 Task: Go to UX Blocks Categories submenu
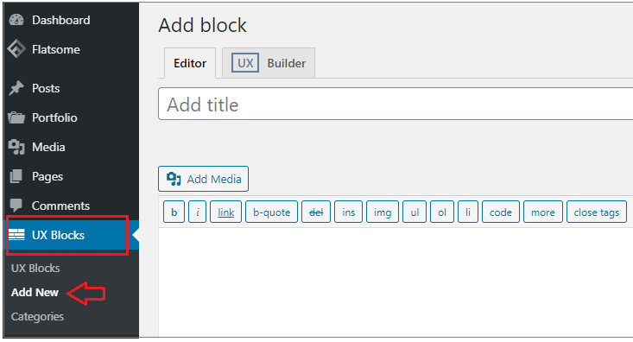tap(37, 317)
